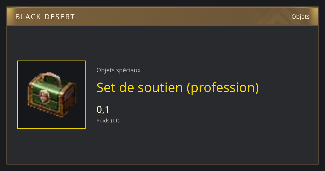Click the (LT) unit text below weight
The height and width of the screenshot is (171, 325).
pos(115,121)
